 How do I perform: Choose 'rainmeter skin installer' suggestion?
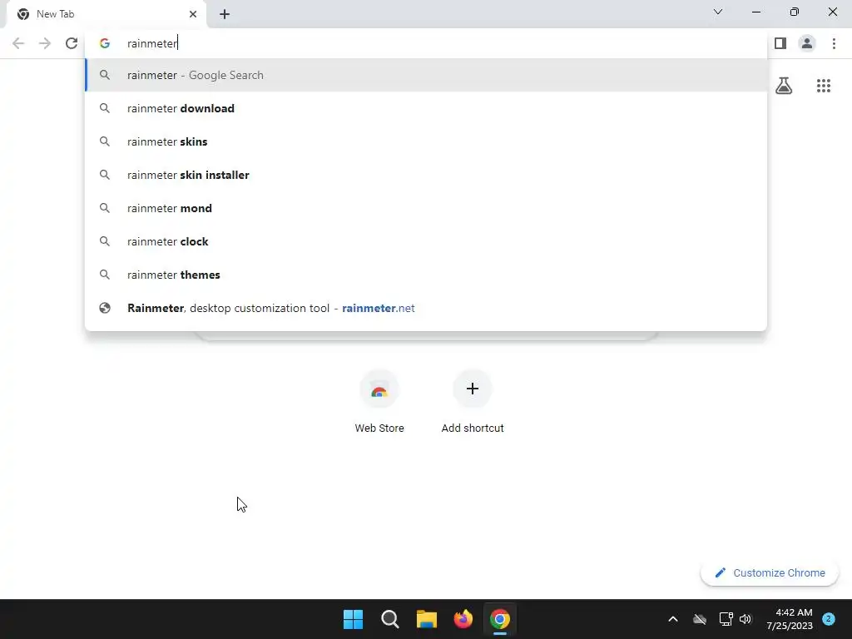tap(426, 175)
